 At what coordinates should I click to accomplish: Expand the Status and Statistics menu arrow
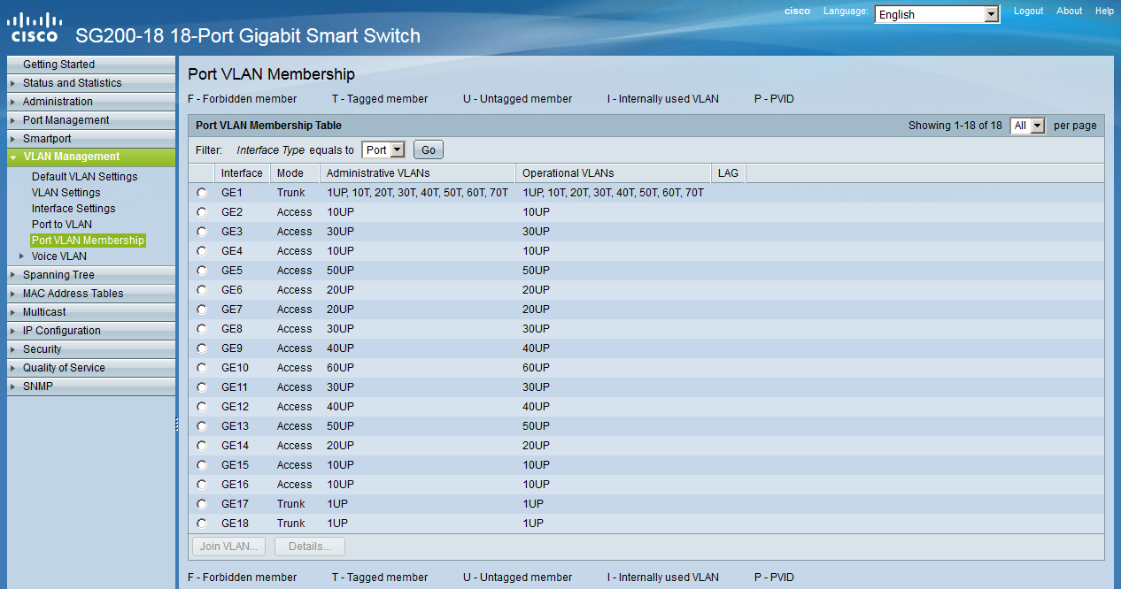point(13,83)
